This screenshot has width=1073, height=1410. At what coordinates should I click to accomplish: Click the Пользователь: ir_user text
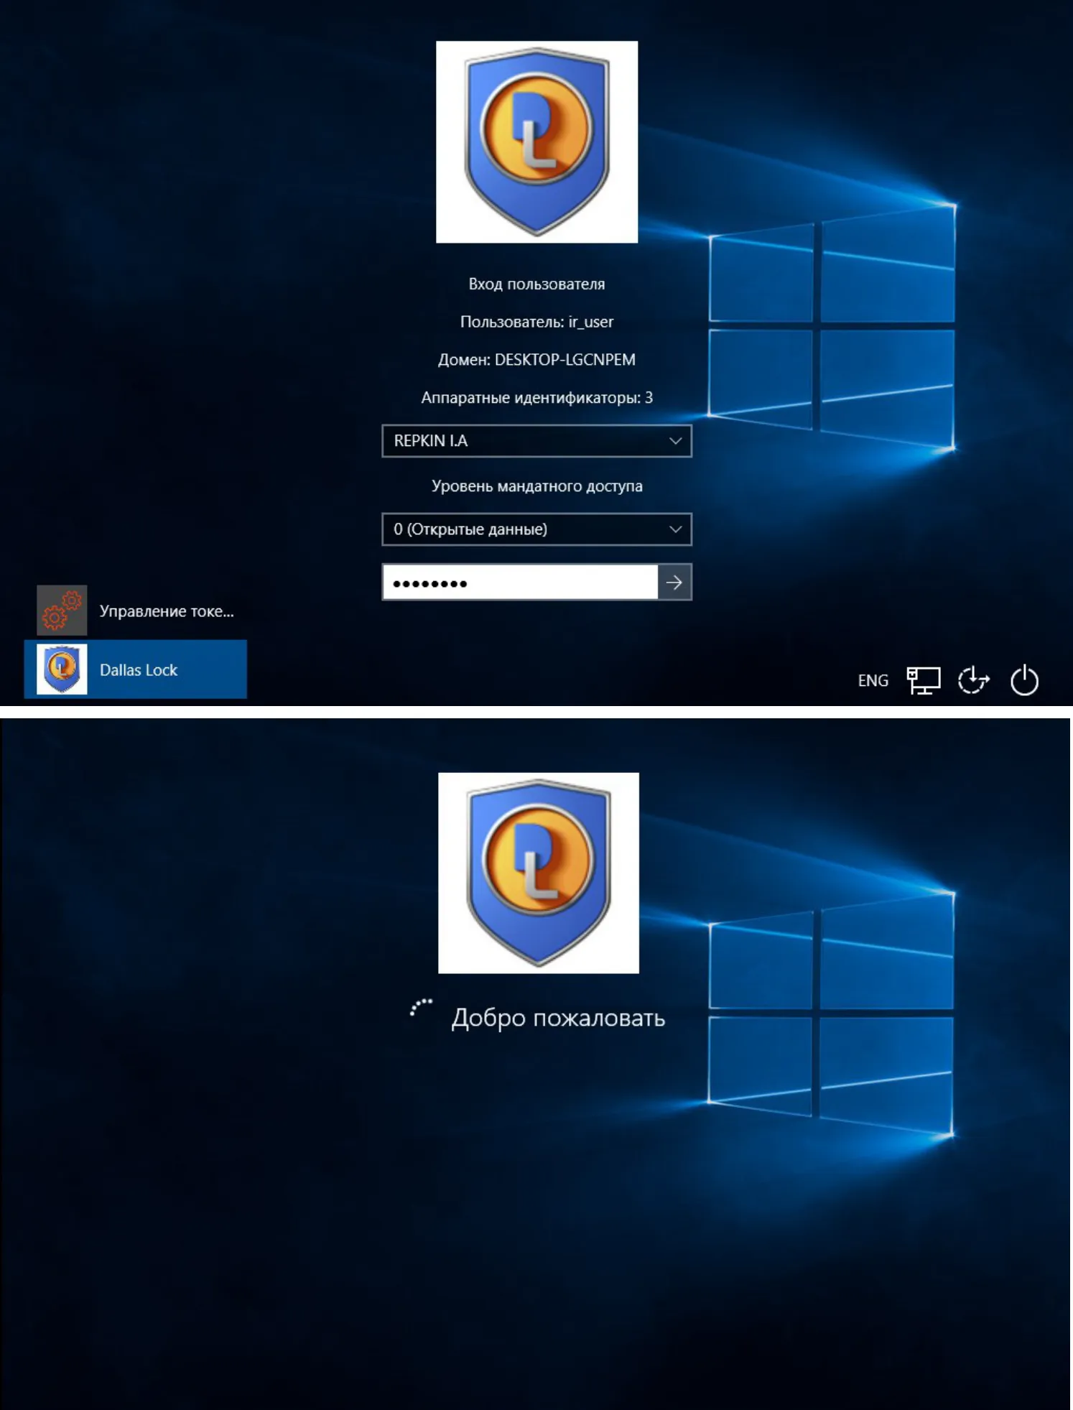click(x=536, y=322)
